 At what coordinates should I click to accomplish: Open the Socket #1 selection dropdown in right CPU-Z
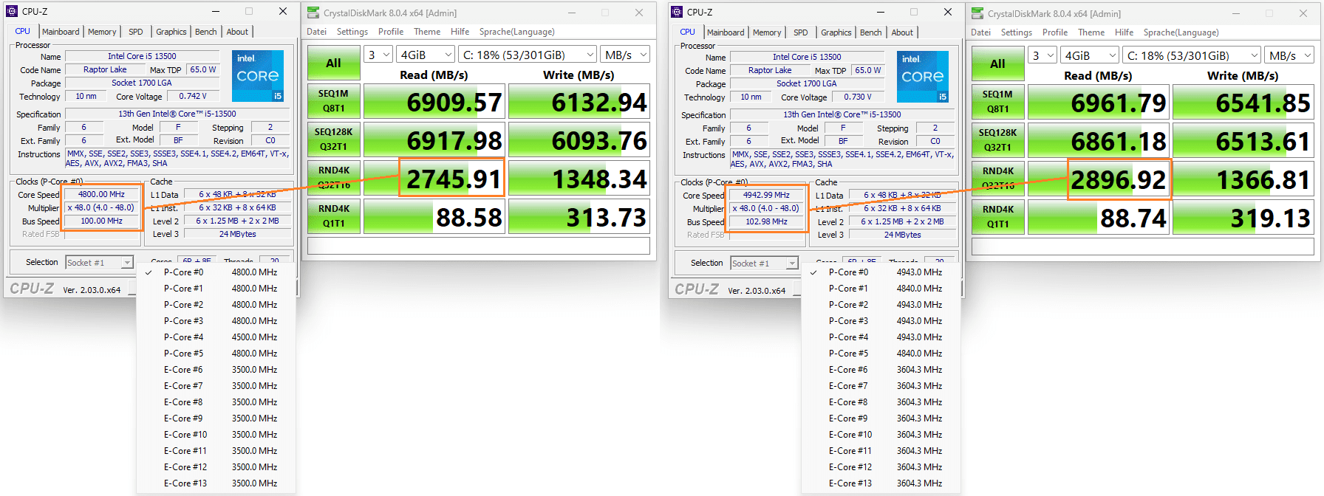[764, 263]
